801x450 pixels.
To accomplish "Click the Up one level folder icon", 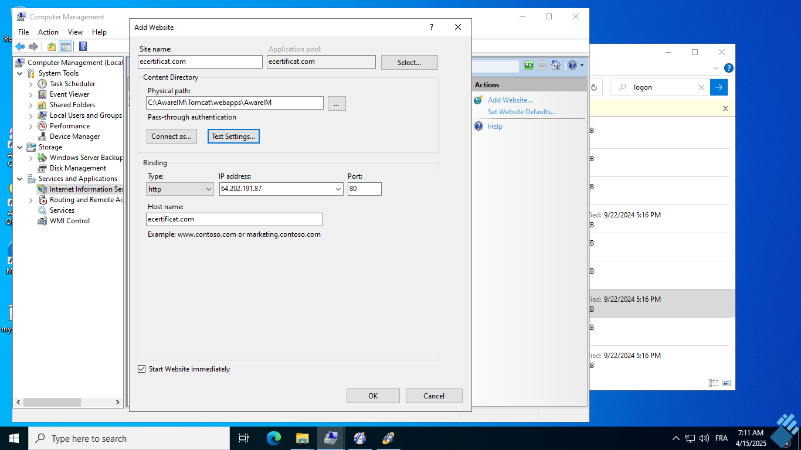I will pos(52,46).
